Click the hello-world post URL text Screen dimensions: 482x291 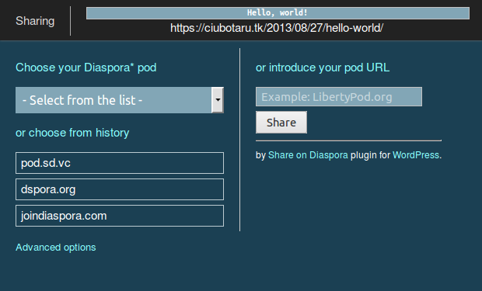(277, 28)
